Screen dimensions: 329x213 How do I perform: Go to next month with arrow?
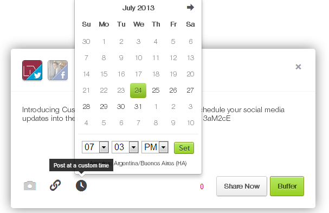[190, 8]
